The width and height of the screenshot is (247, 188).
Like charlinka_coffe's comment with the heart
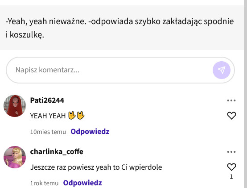pos(231,167)
